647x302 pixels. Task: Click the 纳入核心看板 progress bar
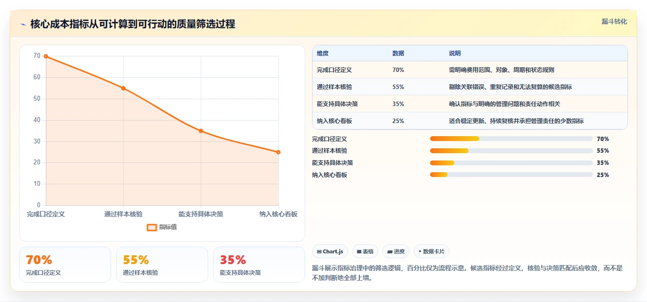[511, 175]
